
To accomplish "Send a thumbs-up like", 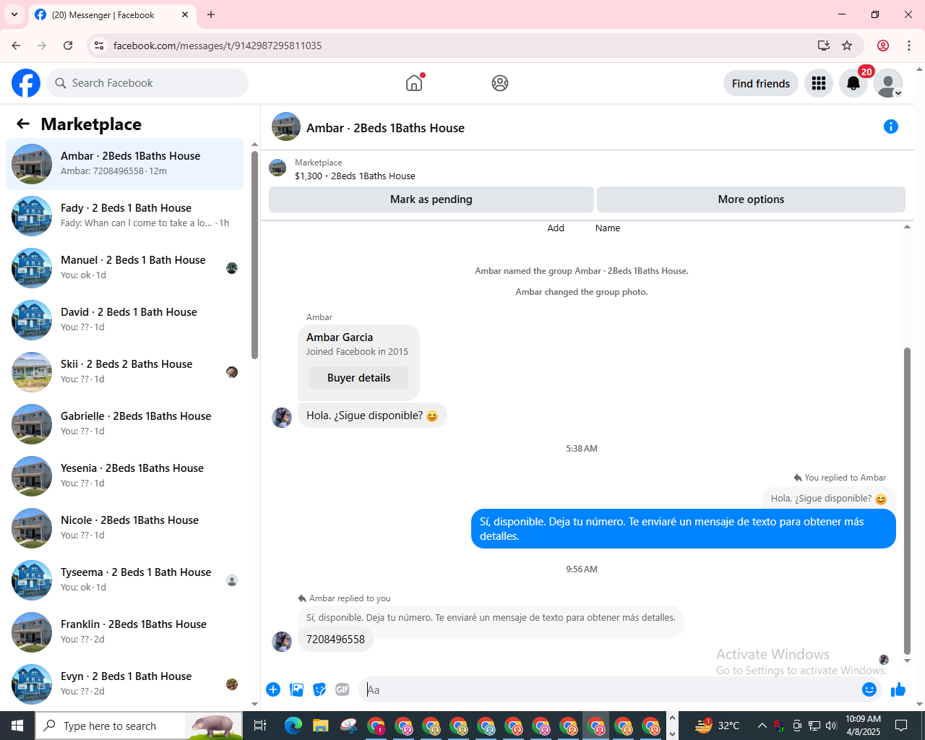I will 898,689.
